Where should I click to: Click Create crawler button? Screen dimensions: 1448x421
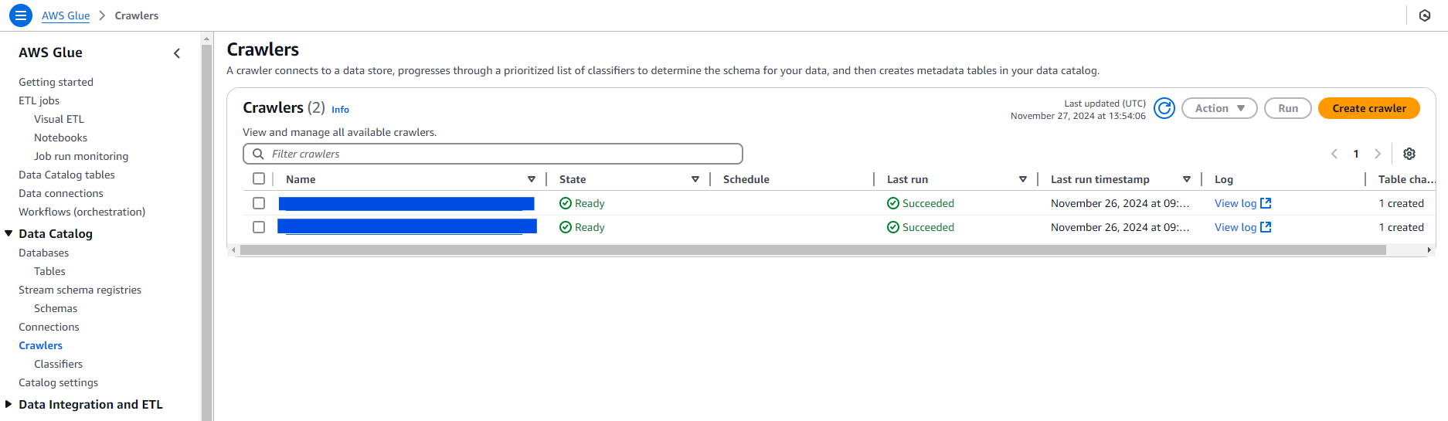pos(1369,108)
